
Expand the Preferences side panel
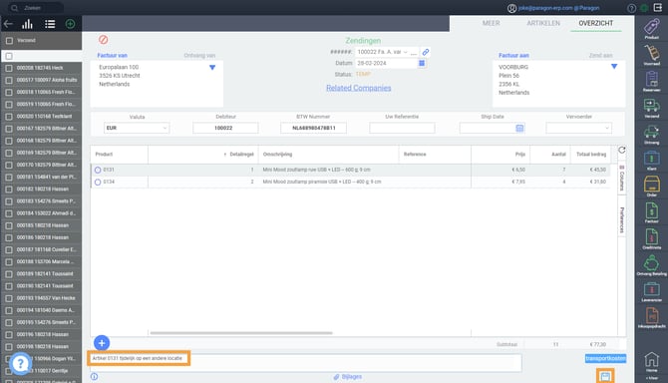[621, 219]
